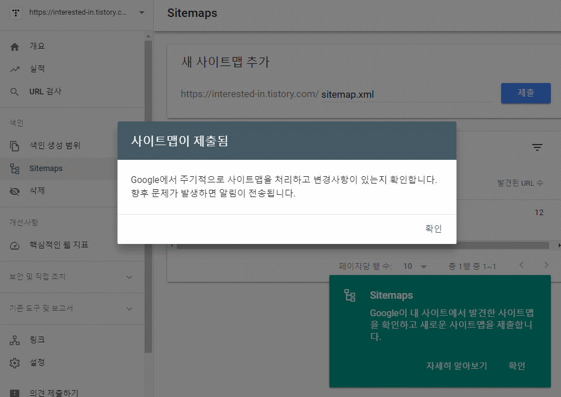Confirm the 사이트맵이 제출됨 dialog with 확인
The width and height of the screenshot is (561, 397).
tap(433, 229)
